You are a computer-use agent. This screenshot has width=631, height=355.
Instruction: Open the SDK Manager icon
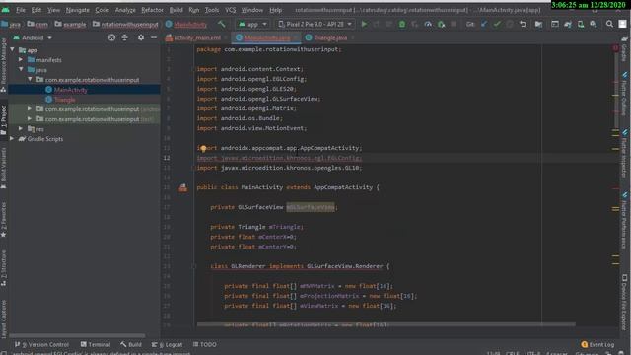(x=594, y=24)
